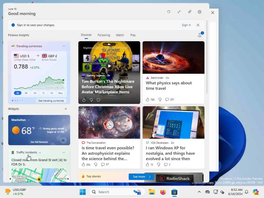The width and height of the screenshot is (264, 198).
Task: Dislike What physics says about time travel
Action: coord(160,100)
